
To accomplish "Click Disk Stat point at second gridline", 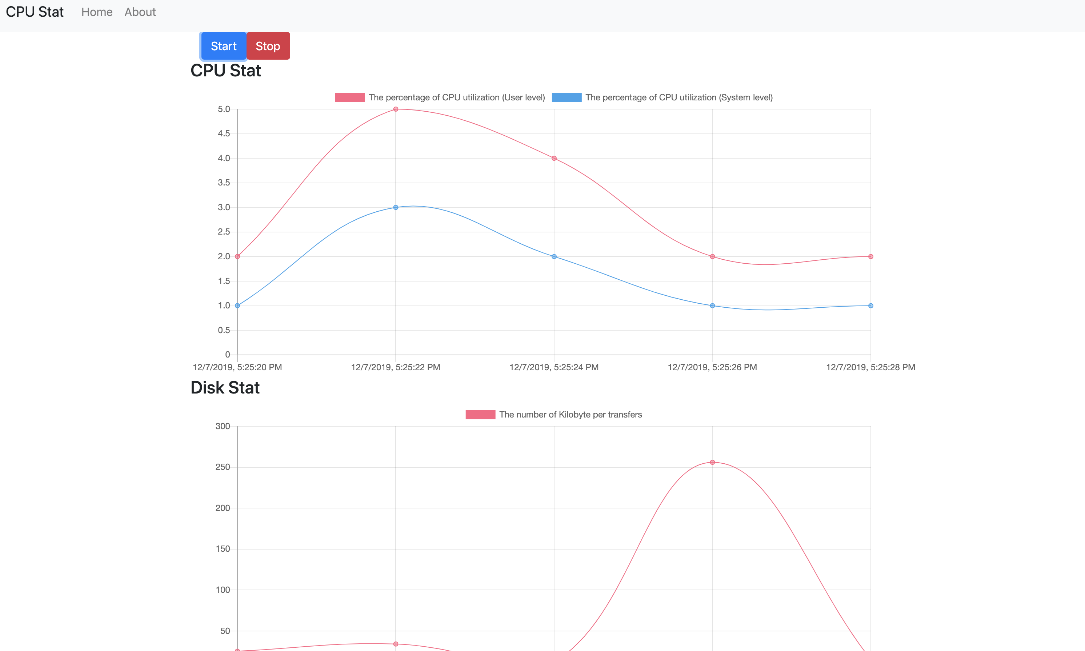I will (x=396, y=644).
